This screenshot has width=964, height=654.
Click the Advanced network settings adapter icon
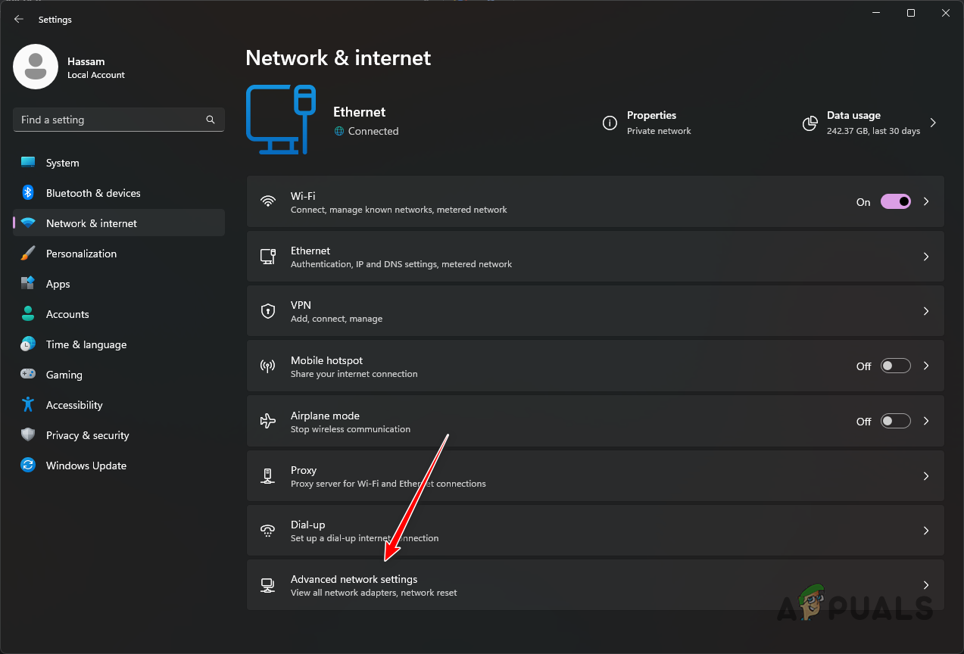point(267,584)
